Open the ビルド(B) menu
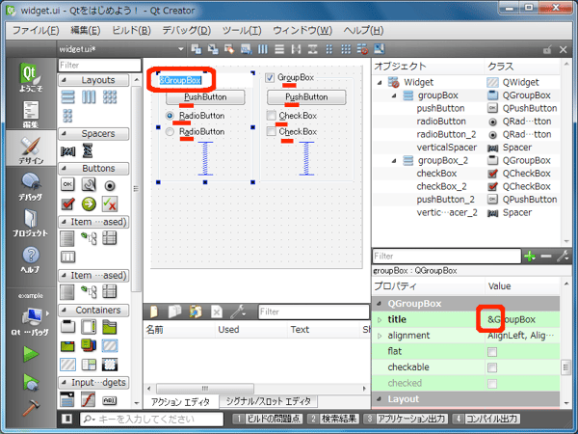Screen dimensions: 578x434 [131, 30]
